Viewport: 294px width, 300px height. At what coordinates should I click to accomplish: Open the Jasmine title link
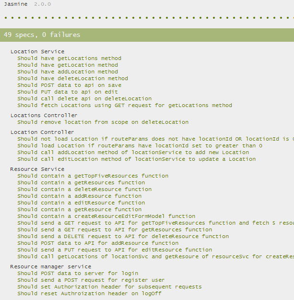[x=16, y=4]
